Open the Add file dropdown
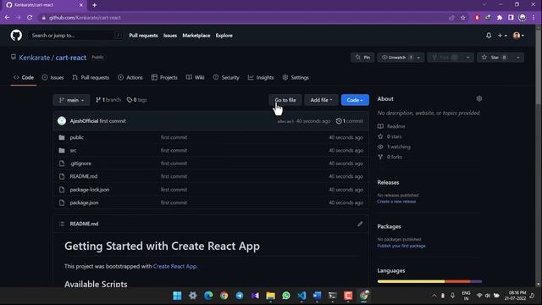The width and height of the screenshot is (542, 305). 321,100
